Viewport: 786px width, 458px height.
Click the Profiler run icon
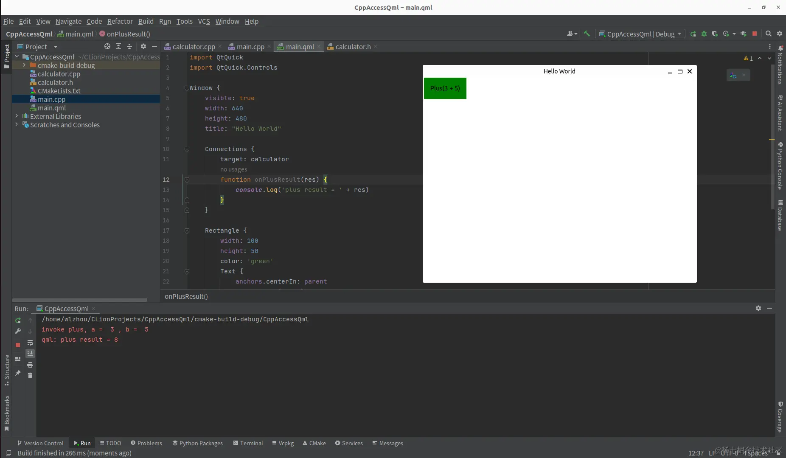click(x=726, y=34)
